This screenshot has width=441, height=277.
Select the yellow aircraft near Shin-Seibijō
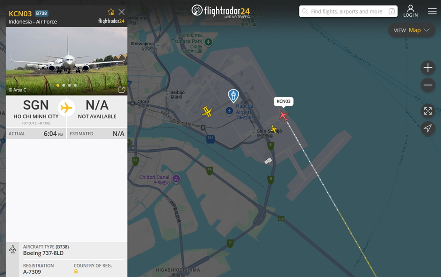273,129
